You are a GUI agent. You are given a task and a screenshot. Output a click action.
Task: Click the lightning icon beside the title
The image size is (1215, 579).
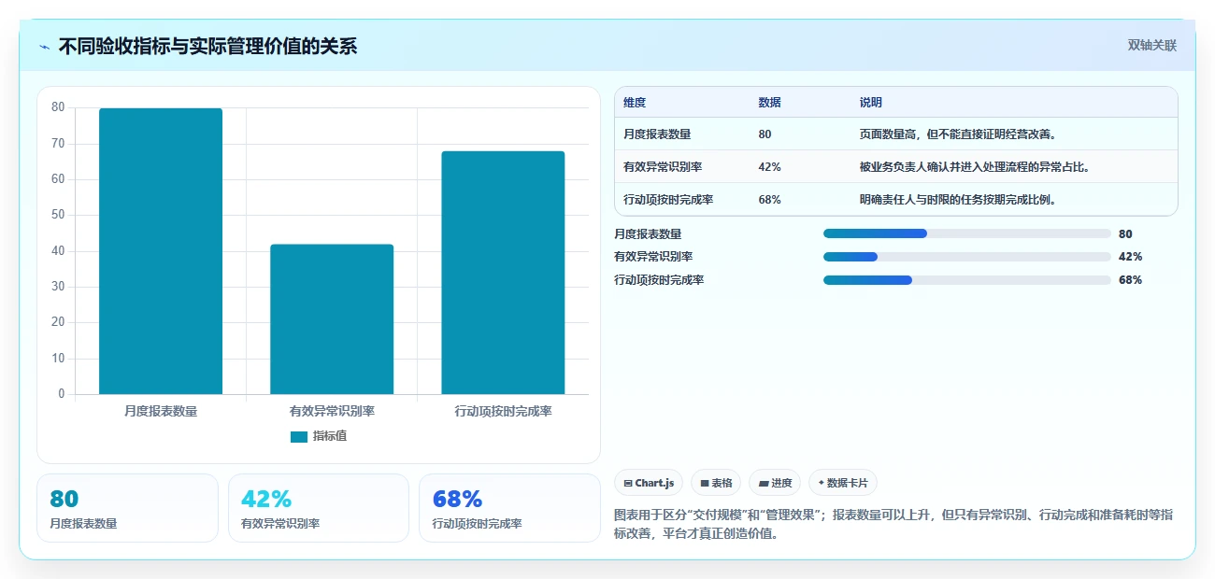click(x=44, y=47)
